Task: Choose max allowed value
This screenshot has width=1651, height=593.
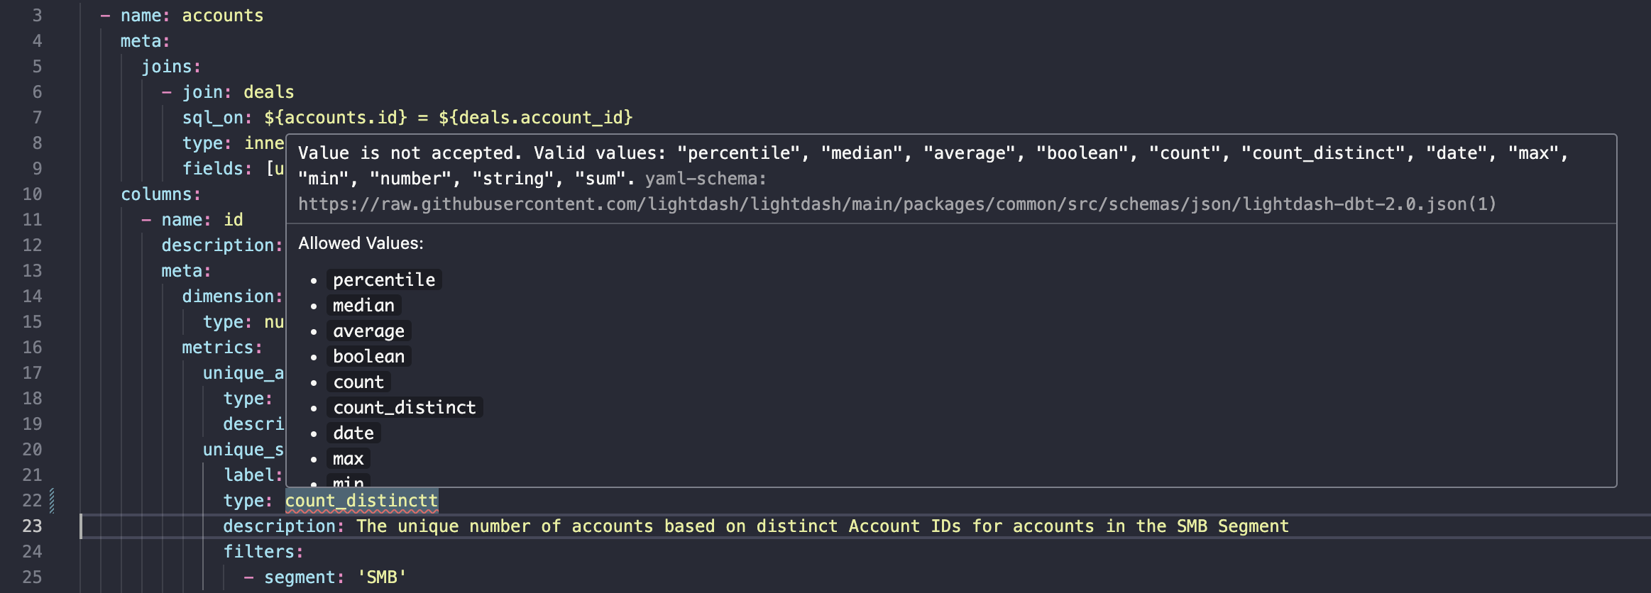Action: tap(348, 459)
